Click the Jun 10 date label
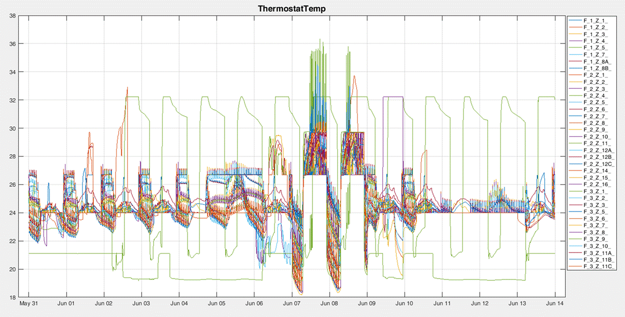 [x=404, y=303]
